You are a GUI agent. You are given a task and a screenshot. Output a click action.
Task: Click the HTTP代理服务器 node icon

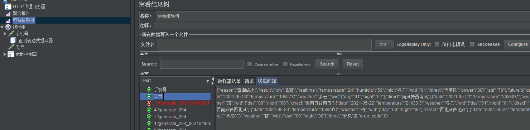[x=8, y=6]
